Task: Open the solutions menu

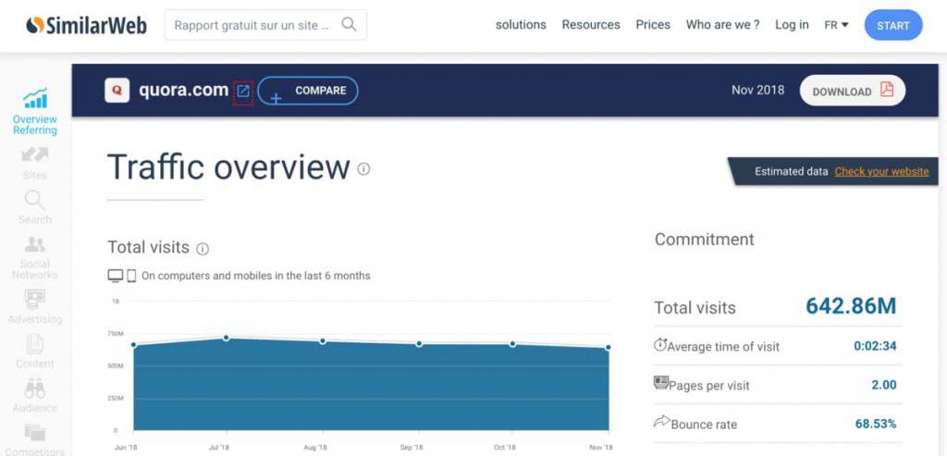Action: 521,25
